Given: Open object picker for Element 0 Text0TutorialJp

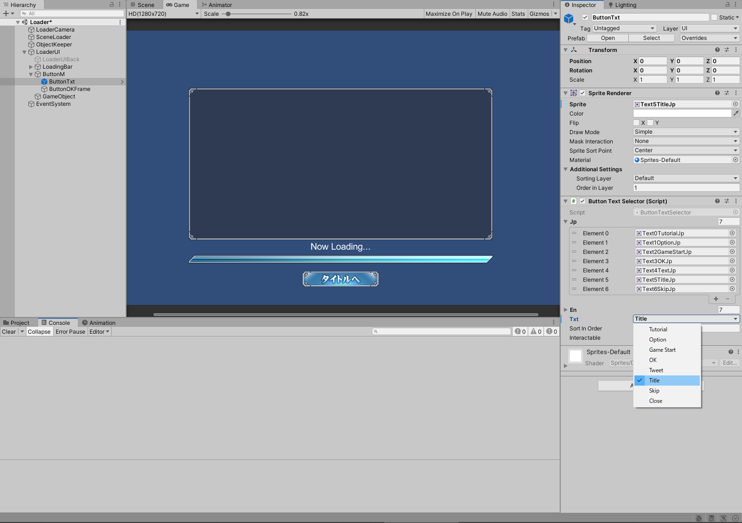Looking at the screenshot, I should click(x=732, y=233).
